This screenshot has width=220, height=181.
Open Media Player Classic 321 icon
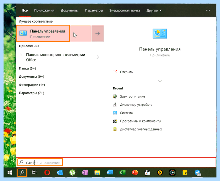pos(148,172)
